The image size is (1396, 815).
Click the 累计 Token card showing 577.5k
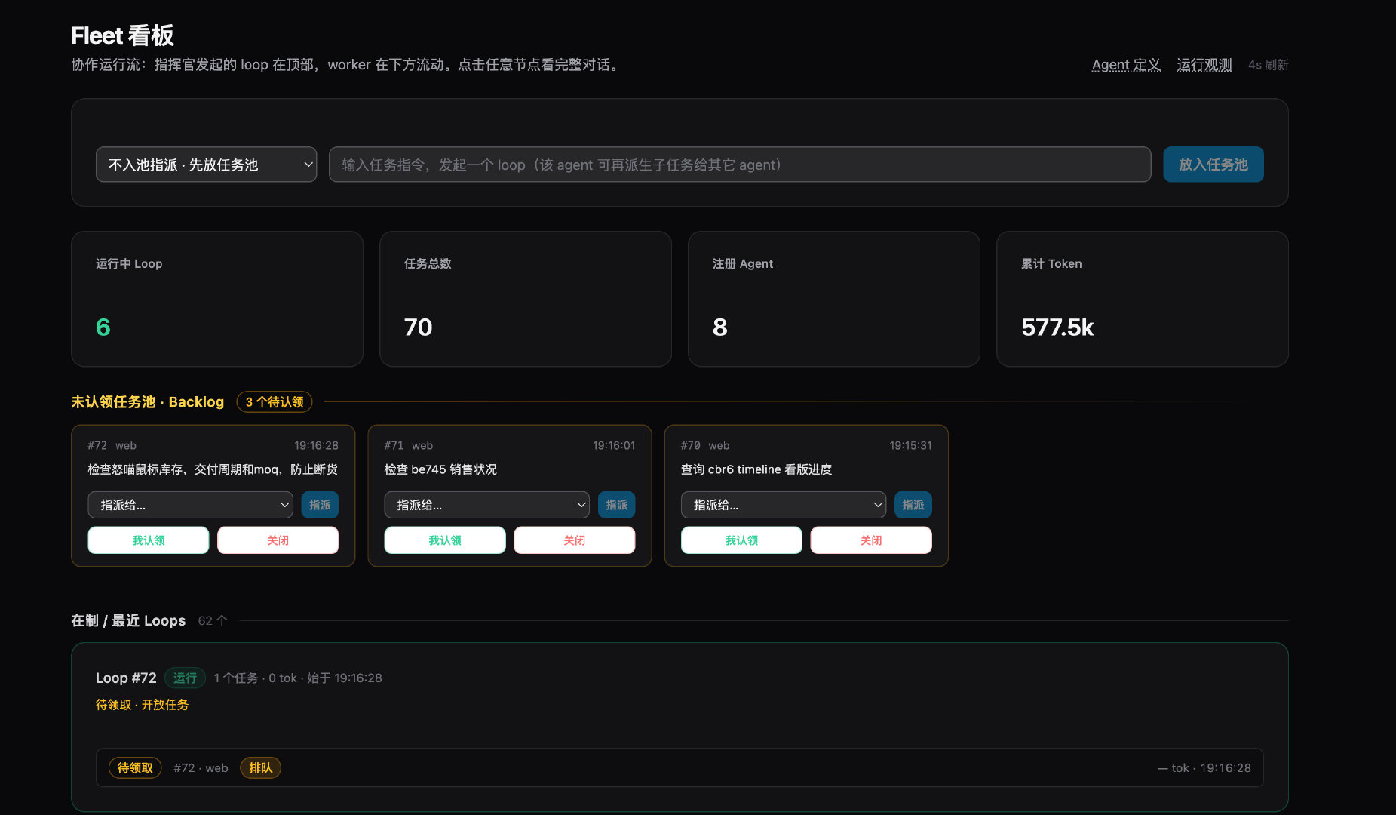point(1143,299)
